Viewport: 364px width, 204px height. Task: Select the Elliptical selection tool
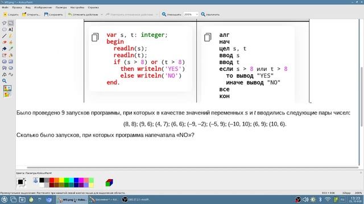(4, 29)
